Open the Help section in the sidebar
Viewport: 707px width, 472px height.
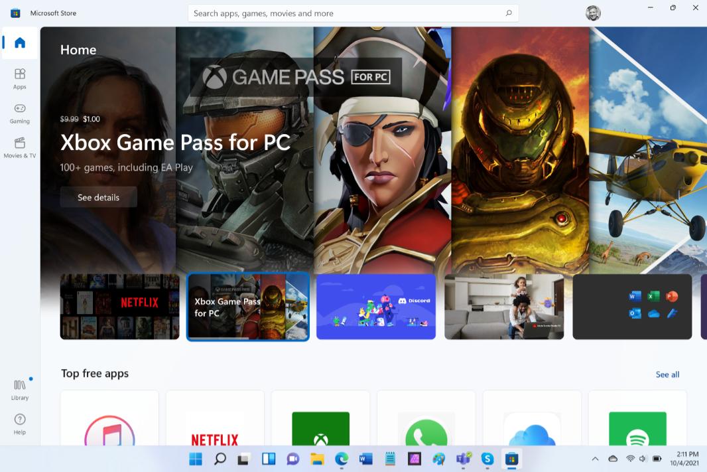[19, 424]
